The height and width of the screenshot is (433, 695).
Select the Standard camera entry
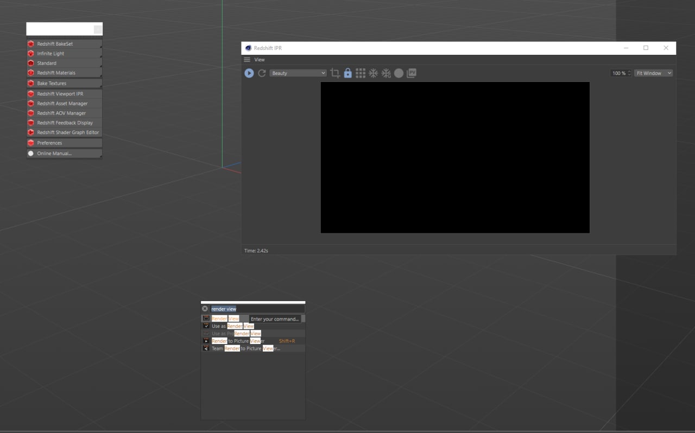tap(64, 63)
